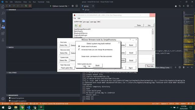Collapse the VARIABLES section
Viewport: 195px width, 110px height.
pyautogui.click(x=7, y=9)
